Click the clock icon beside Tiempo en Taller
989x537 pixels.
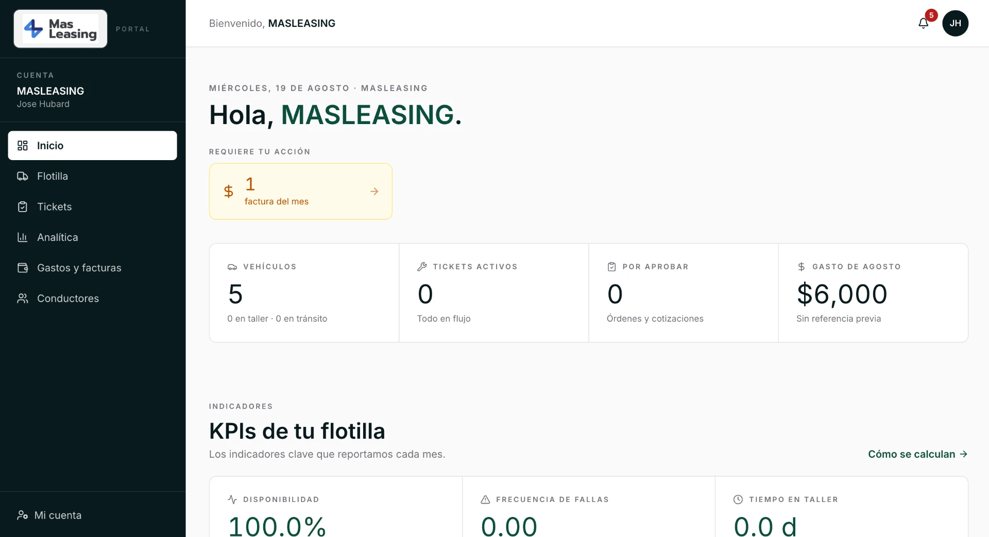click(738, 499)
